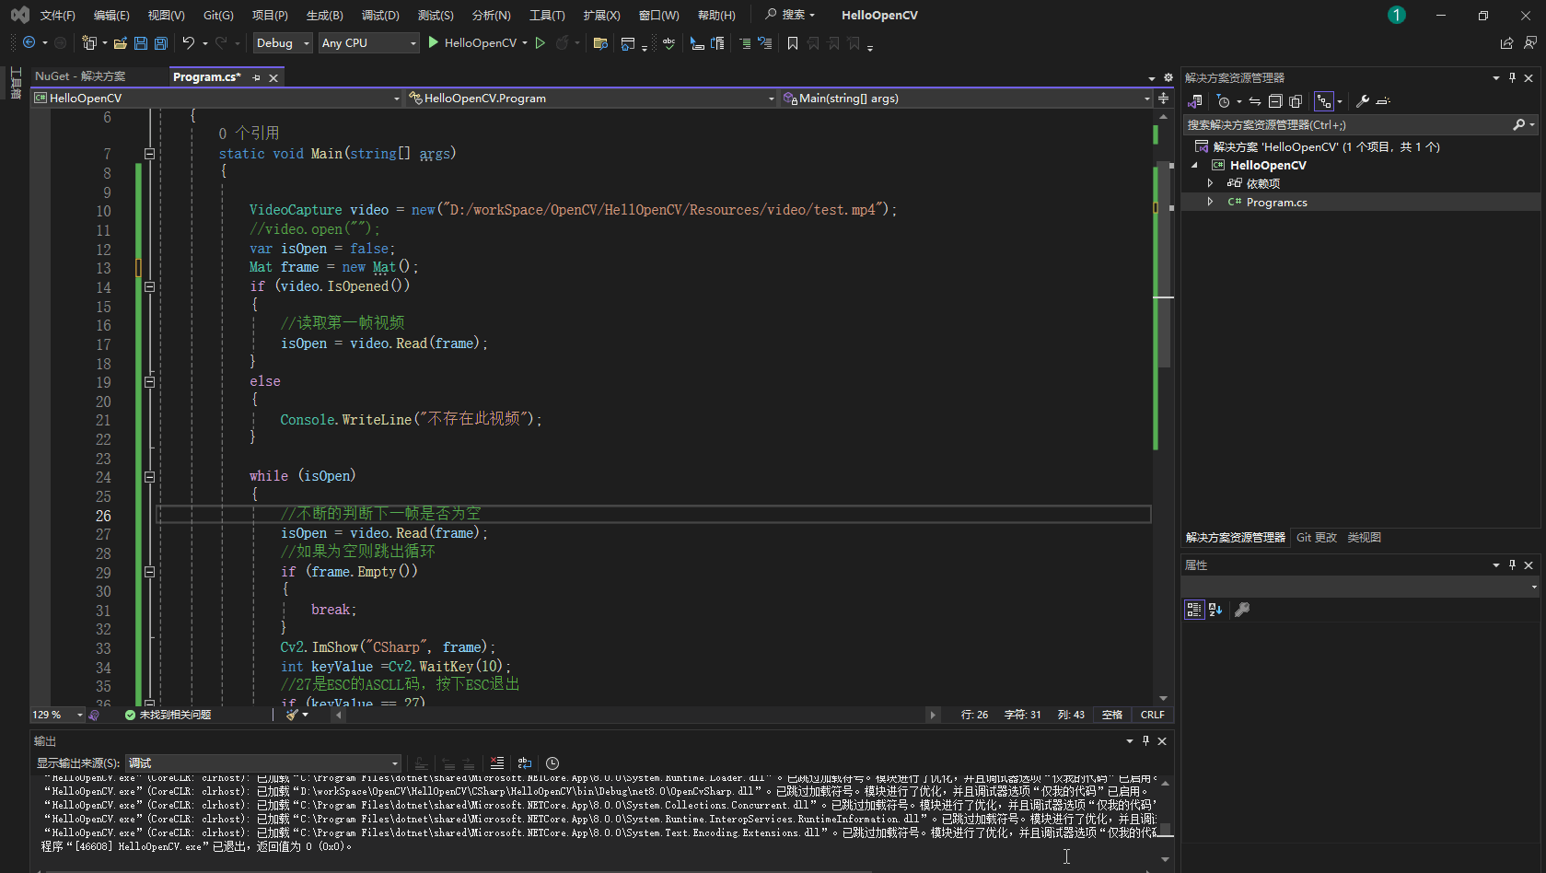
Task: Click the comment selected lines icon
Action: tap(745, 42)
